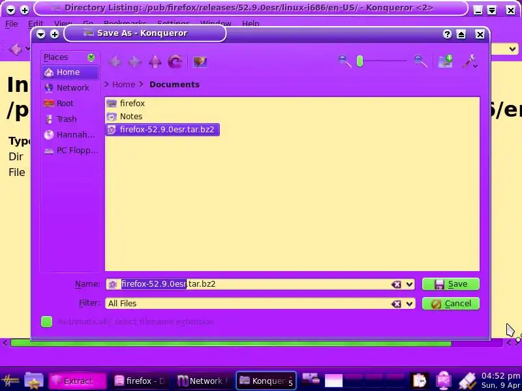Image resolution: width=522 pixels, height=391 pixels.
Task: Open the Save As dialog window menu
Action: tap(40, 34)
